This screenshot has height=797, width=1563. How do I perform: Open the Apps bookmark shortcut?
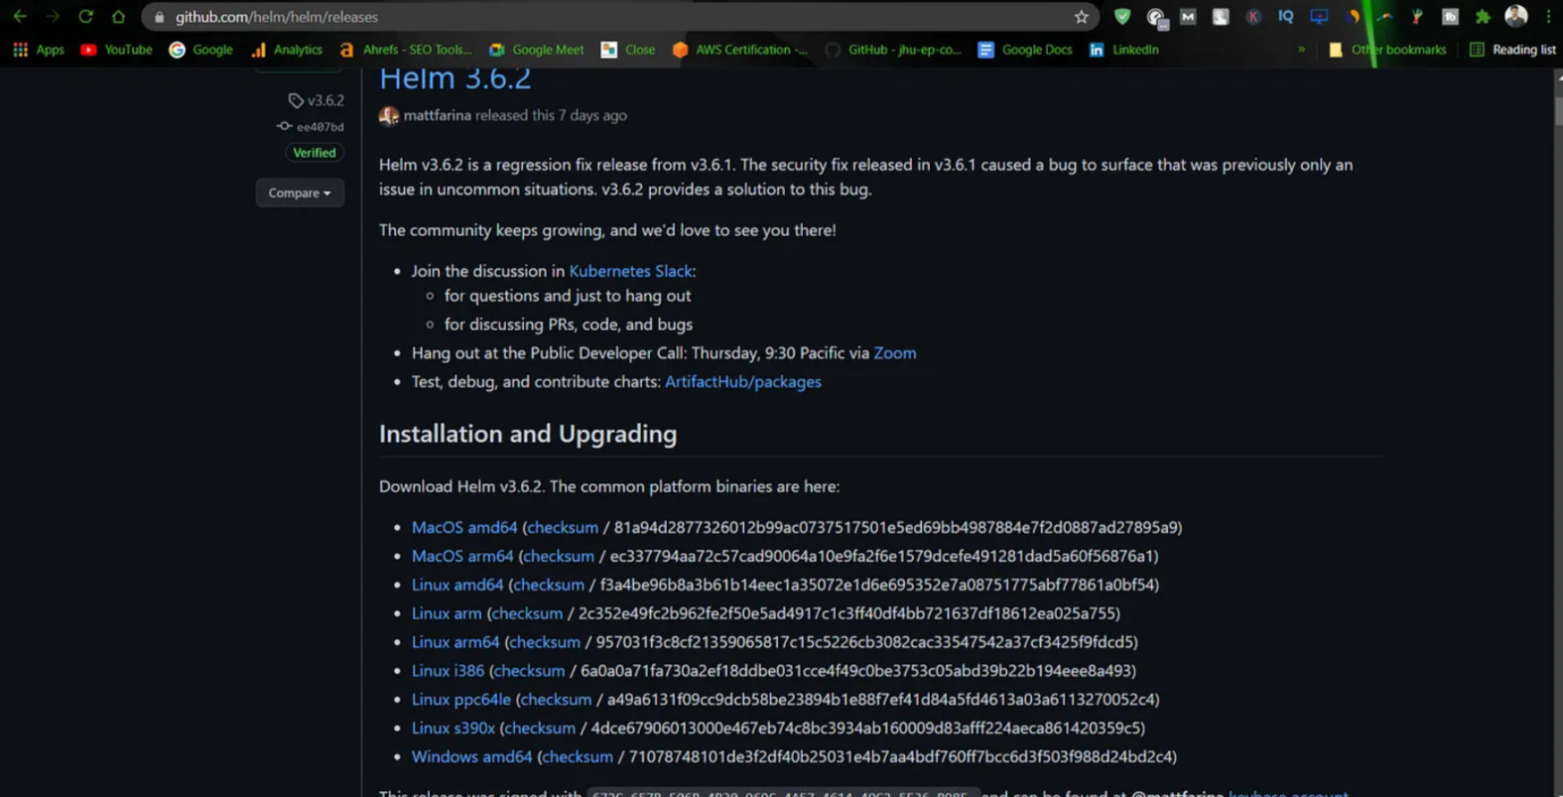(x=39, y=50)
